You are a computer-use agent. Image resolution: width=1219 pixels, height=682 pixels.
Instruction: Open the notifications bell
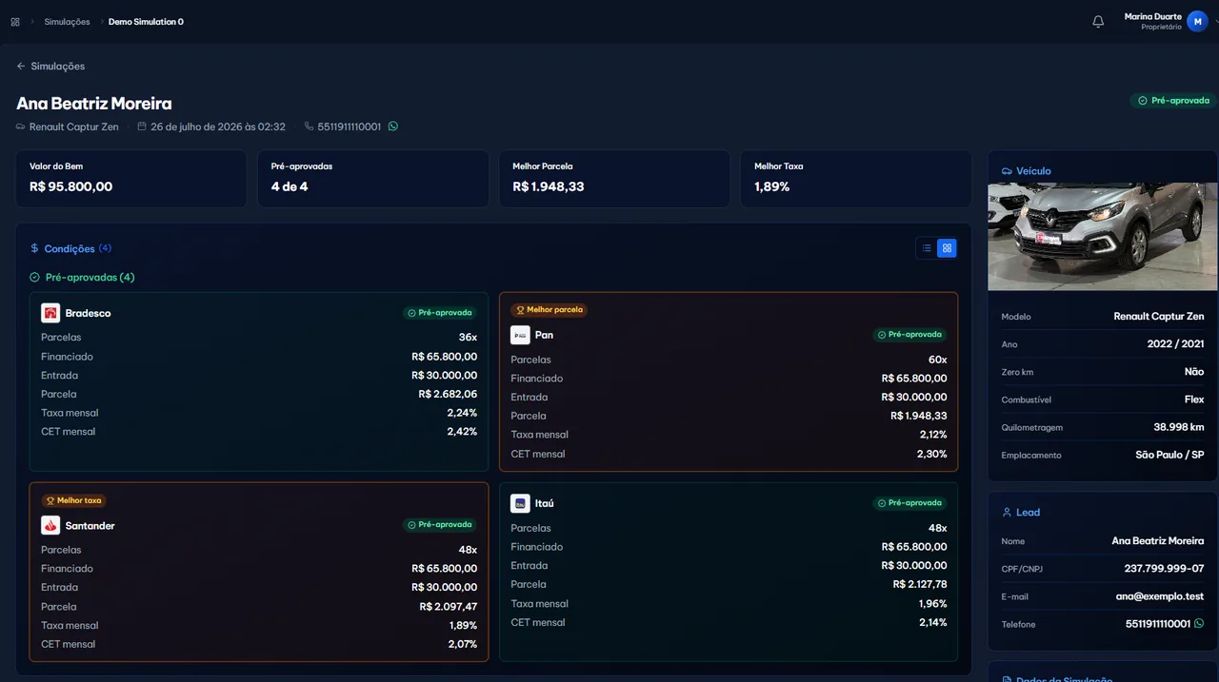[1098, 21]
